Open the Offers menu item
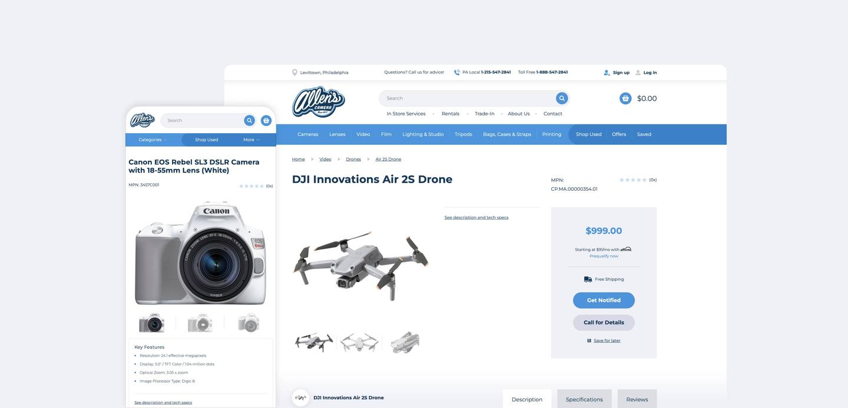 point(619,134)
